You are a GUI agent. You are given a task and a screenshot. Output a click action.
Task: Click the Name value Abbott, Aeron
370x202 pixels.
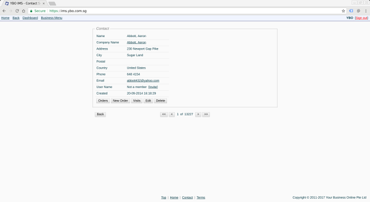point(136,36)
